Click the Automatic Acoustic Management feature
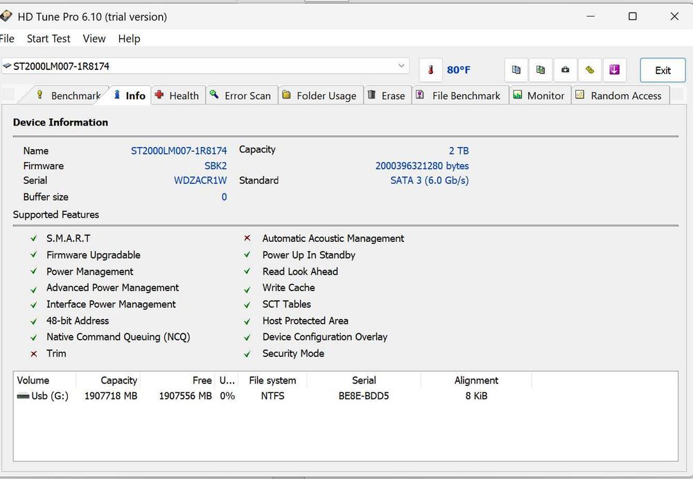693x479 pixels. click(333, 238)
